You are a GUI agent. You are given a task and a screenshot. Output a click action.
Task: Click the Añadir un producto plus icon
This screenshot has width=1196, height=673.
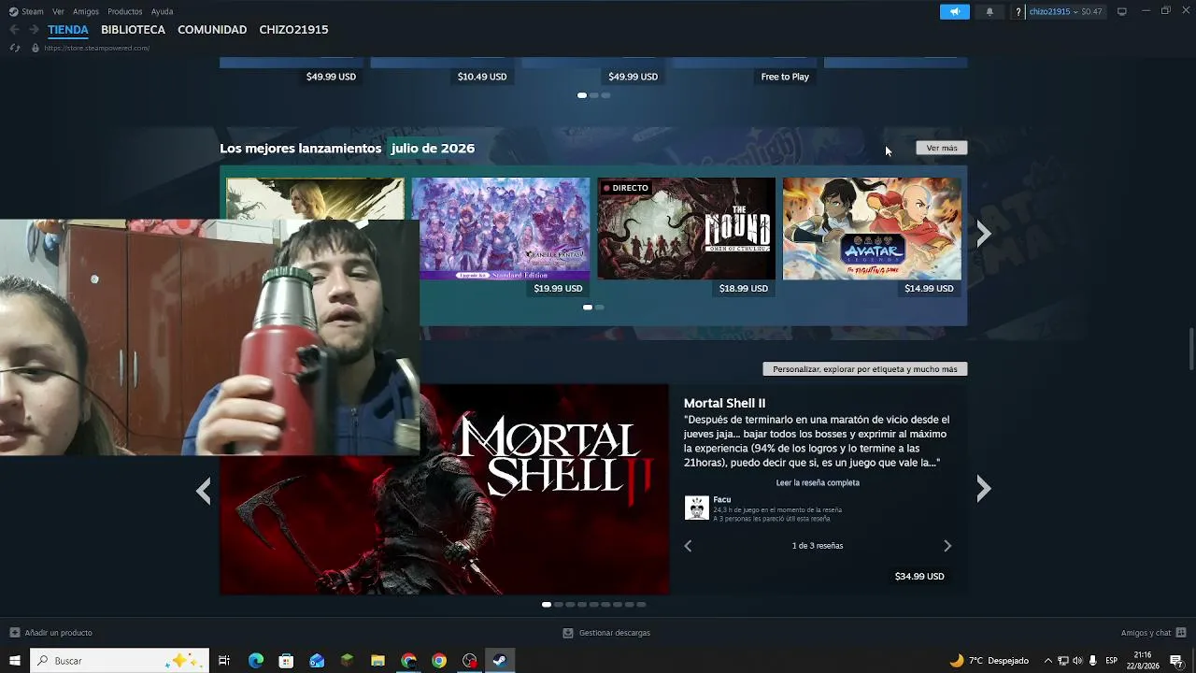click(x=14, y=633)
